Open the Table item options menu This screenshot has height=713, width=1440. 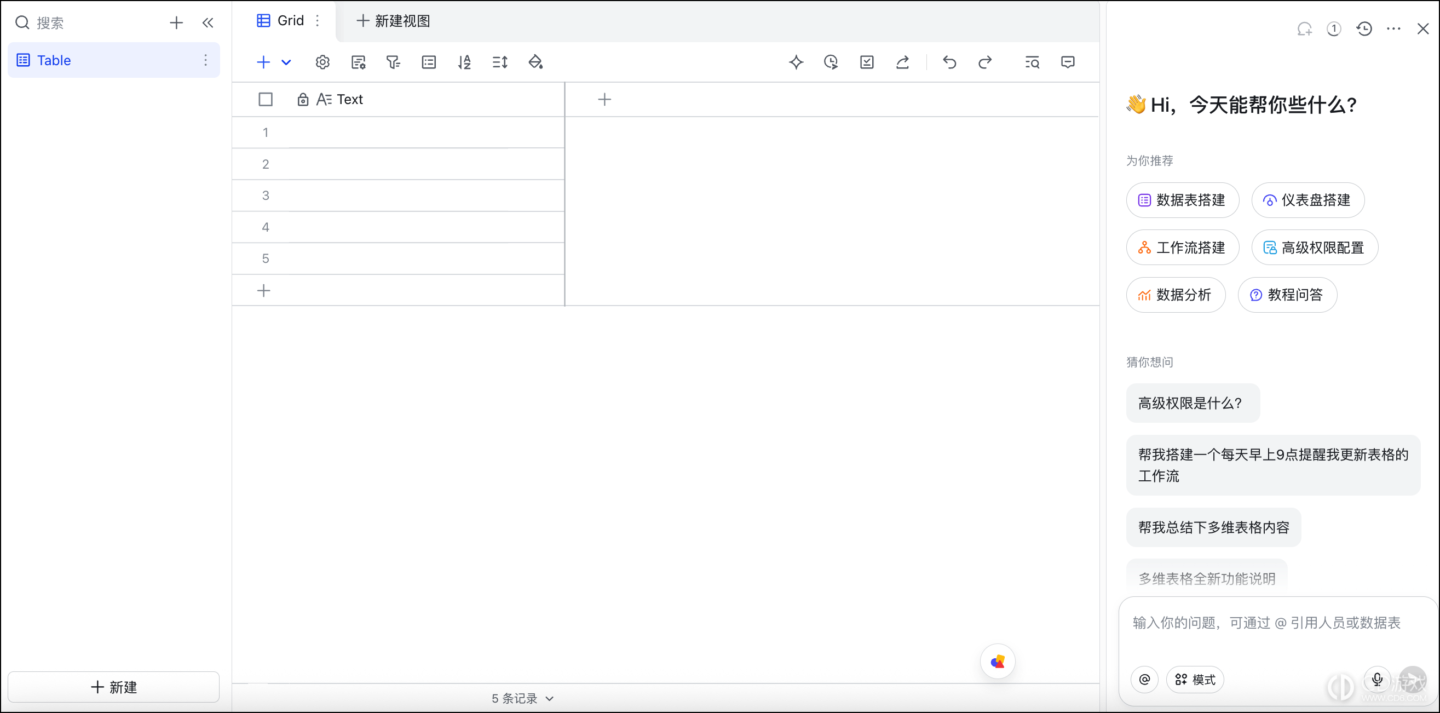click(206, 60)
